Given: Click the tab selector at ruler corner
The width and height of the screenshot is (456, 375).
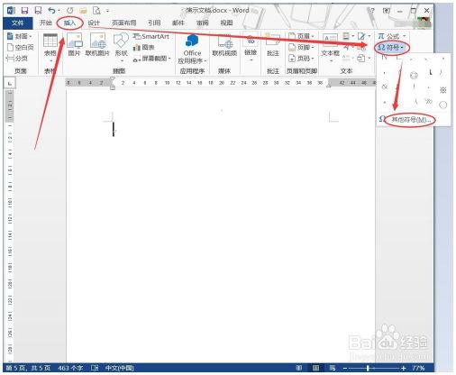Looking at the screenshot, I should click(x=10, y=83).
